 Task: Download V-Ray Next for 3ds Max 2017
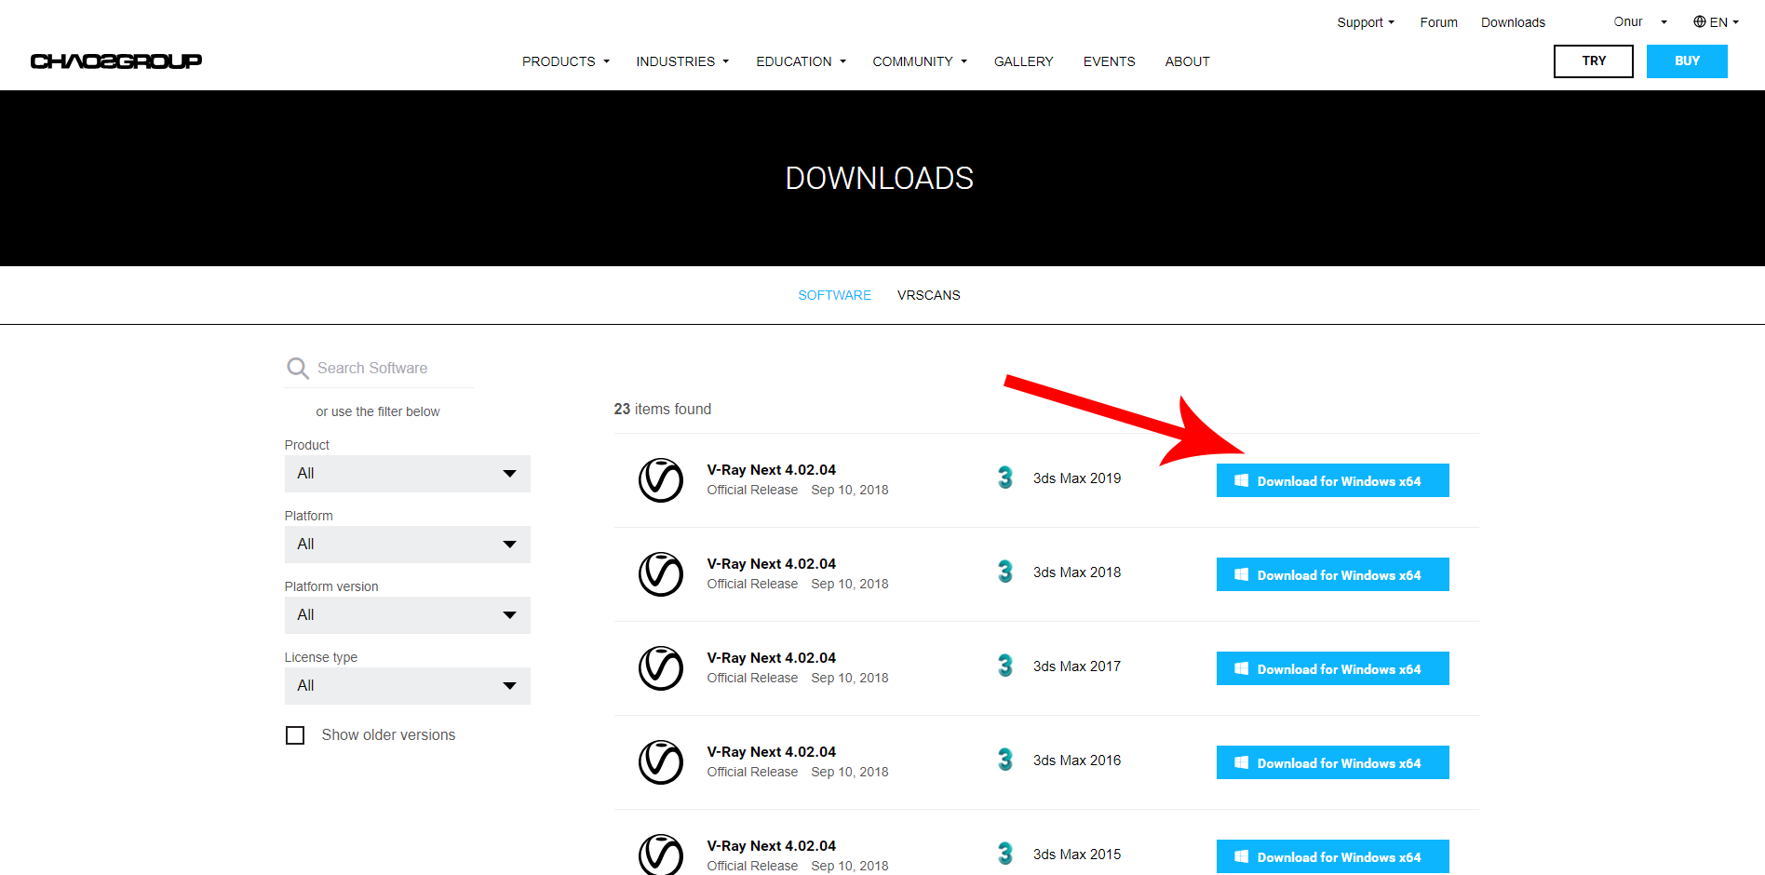pos(1333,668)
